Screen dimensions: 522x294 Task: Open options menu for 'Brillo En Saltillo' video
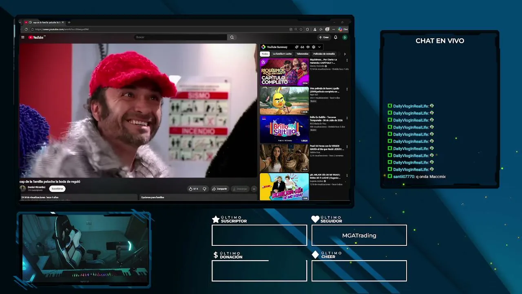(x=347, y=118)
